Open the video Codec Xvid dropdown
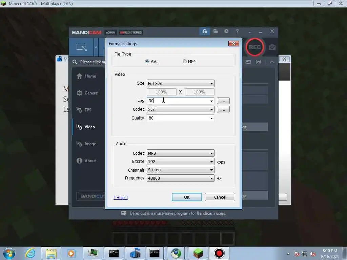Screen dimensions: 347x260 coord(180,109)
